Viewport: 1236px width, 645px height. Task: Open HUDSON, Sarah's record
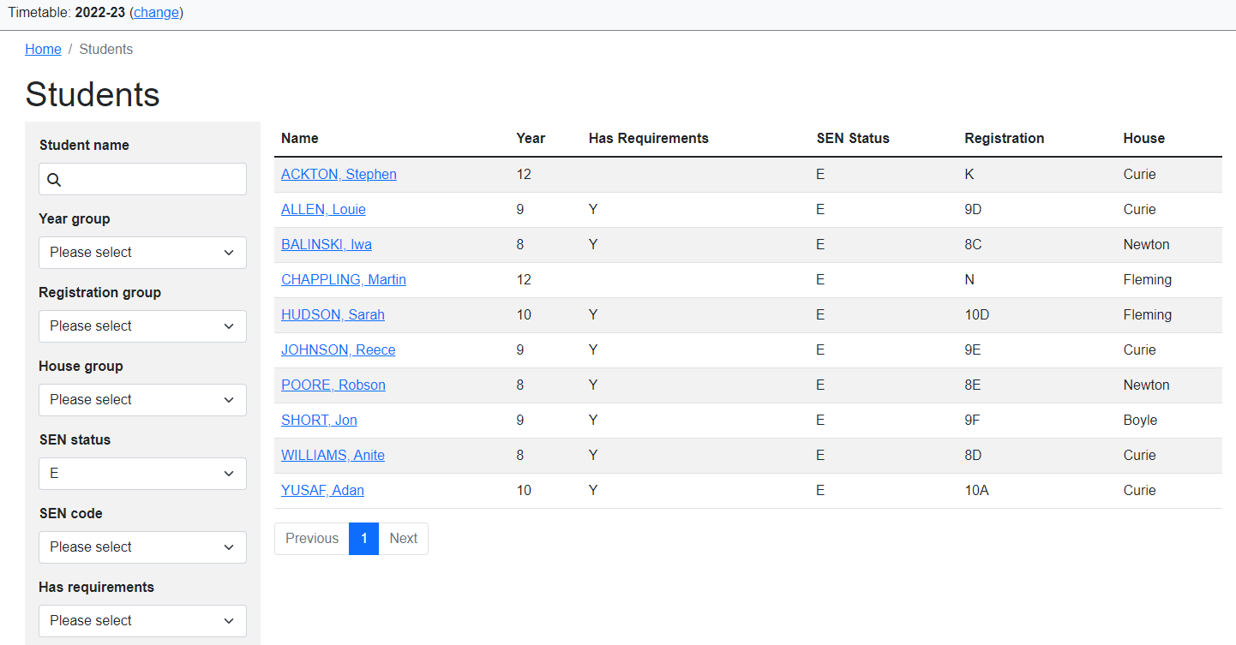pos(333,315)
